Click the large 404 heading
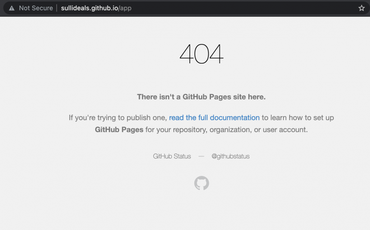 201,54
